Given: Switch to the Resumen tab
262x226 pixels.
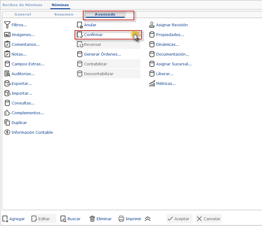Looking at the screenshot, I should [x=64, y=14].
